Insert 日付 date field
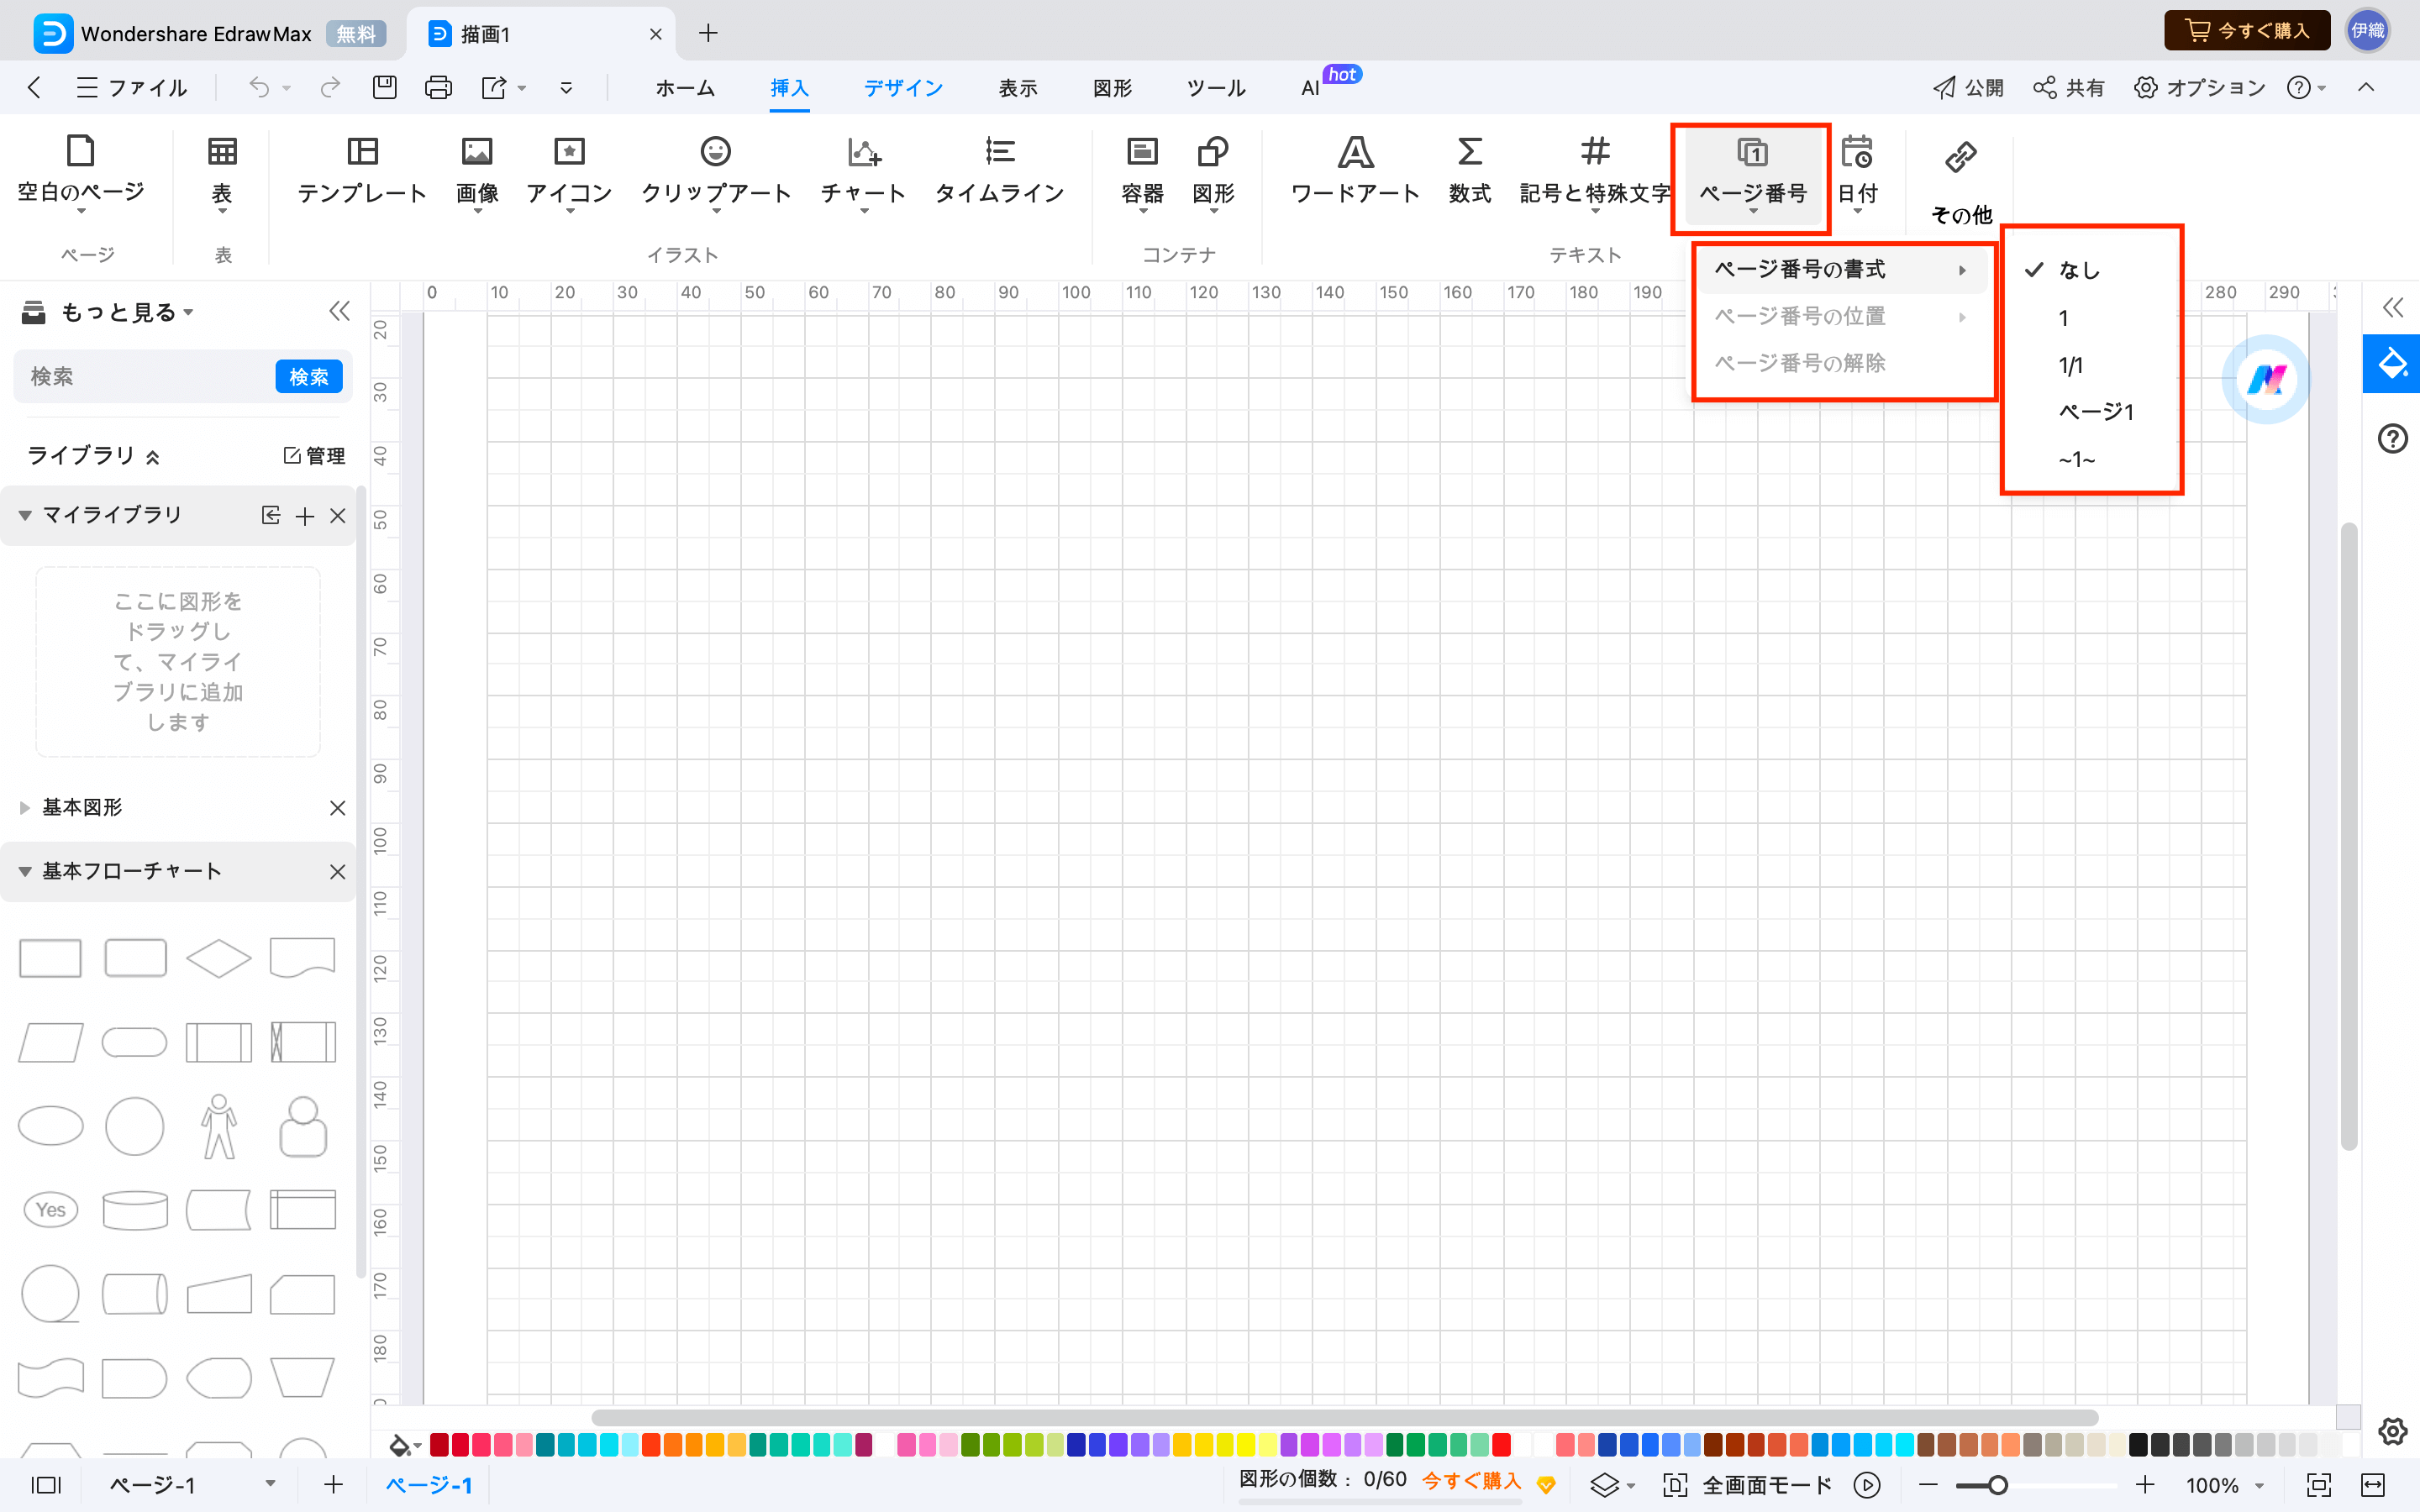 (1857, 172)
